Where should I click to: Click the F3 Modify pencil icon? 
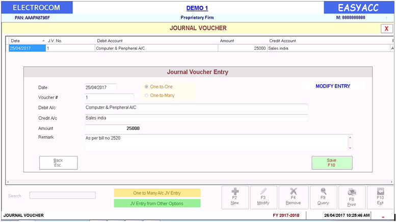pos(263,192)
